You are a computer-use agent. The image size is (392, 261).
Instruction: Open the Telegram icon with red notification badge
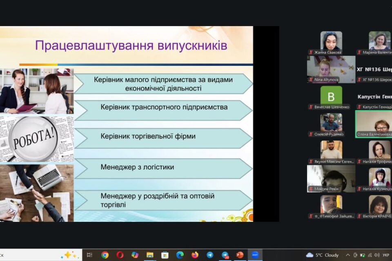click(225, 255)
